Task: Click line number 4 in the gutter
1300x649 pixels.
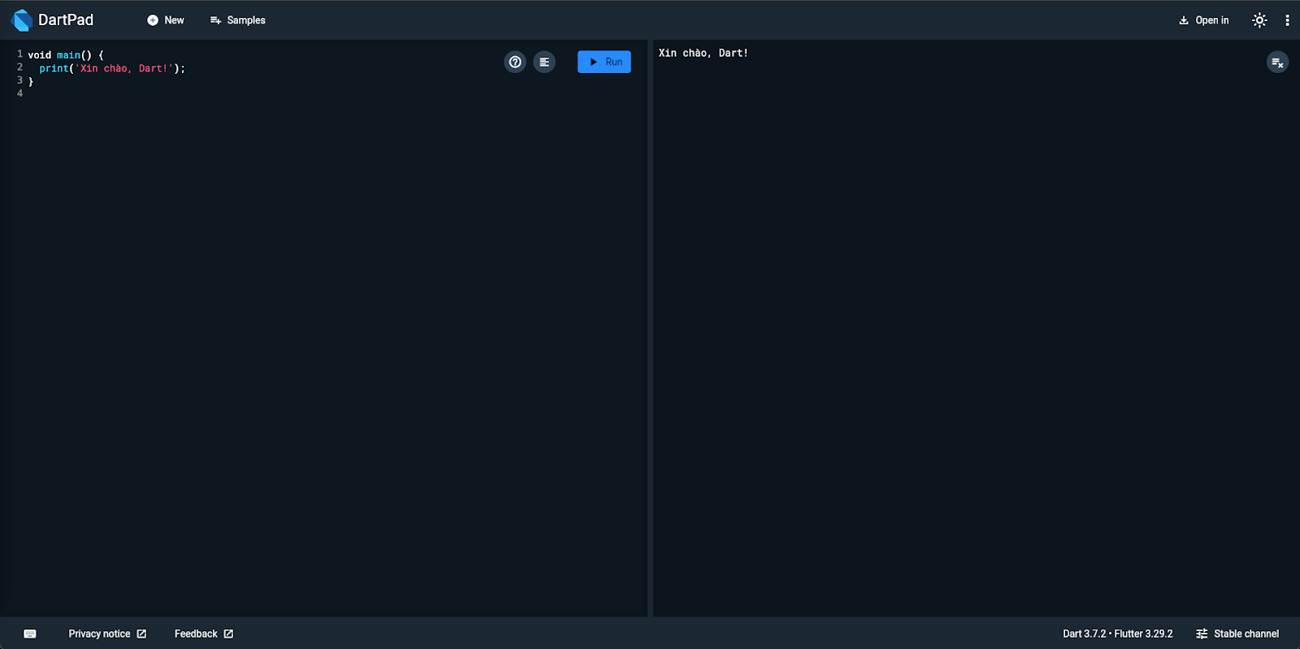Action: pos(20,93)
